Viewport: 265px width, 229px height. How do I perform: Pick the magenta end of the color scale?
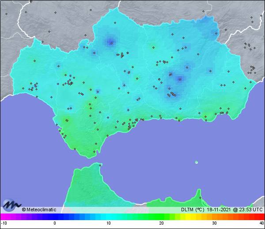(4, 217)
